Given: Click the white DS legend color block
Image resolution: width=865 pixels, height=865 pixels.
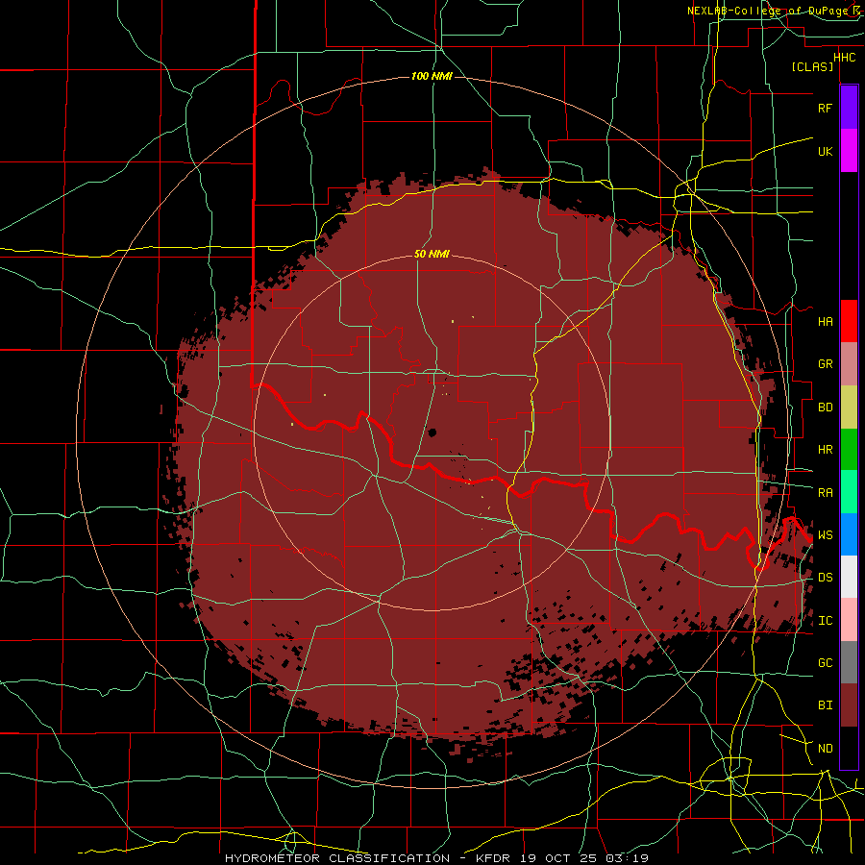Looking at the screenshot, I should pos(849,577).
